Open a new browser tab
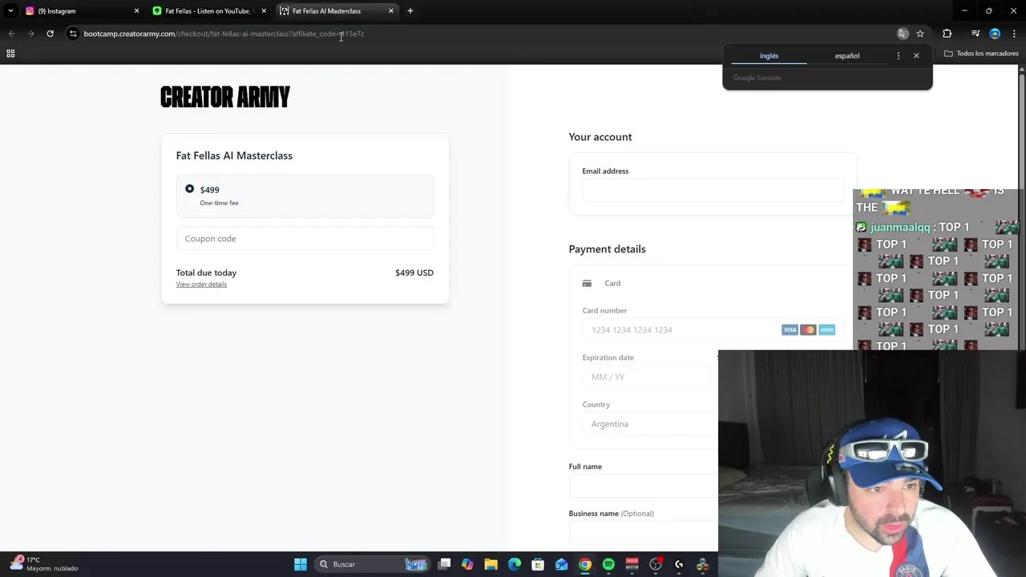This screenshot has width=1026, height=577. click(410, 10)
